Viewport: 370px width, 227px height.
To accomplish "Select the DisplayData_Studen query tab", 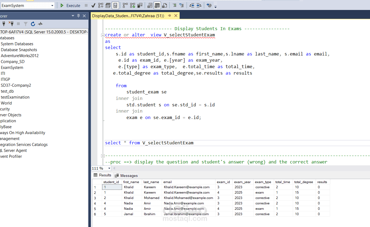I will pyautogui.click(x=128, y=16).
